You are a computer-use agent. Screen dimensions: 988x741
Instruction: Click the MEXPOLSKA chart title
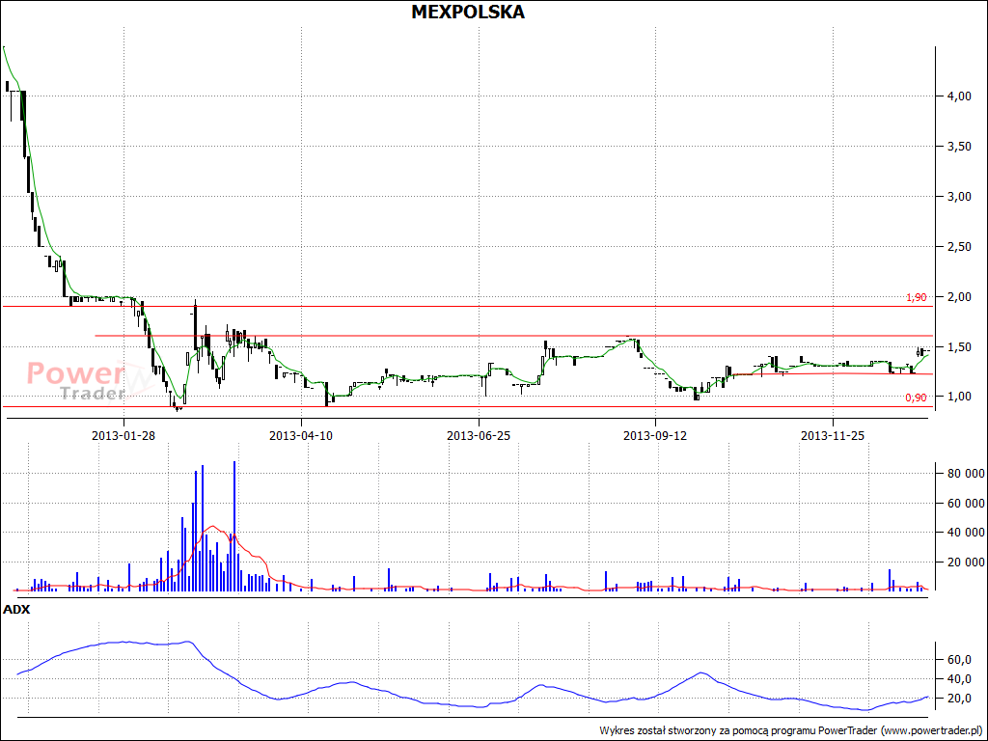(x=468, y=12)
